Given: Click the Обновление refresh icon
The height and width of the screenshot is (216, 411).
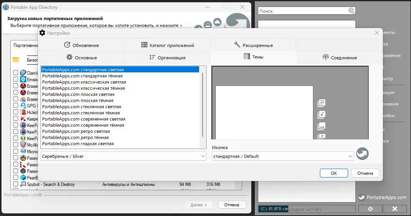Looking at the screenshot, I should 67,45.
